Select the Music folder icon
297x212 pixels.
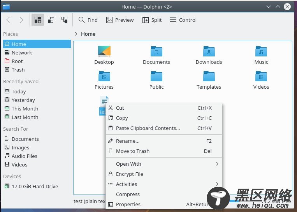pos(261,51)
